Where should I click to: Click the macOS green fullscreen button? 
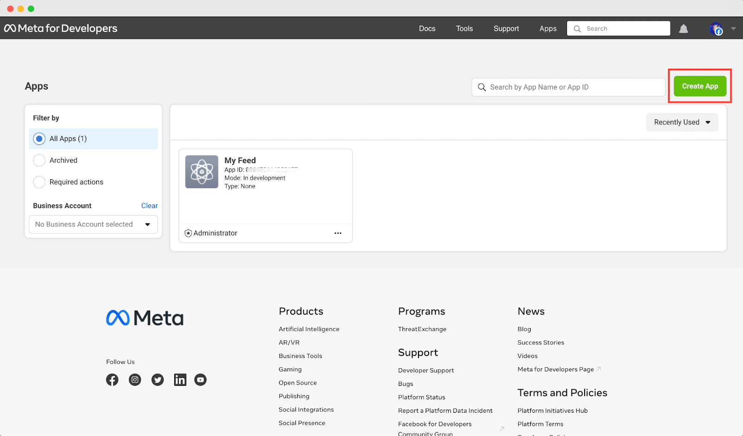pos(31,9)
